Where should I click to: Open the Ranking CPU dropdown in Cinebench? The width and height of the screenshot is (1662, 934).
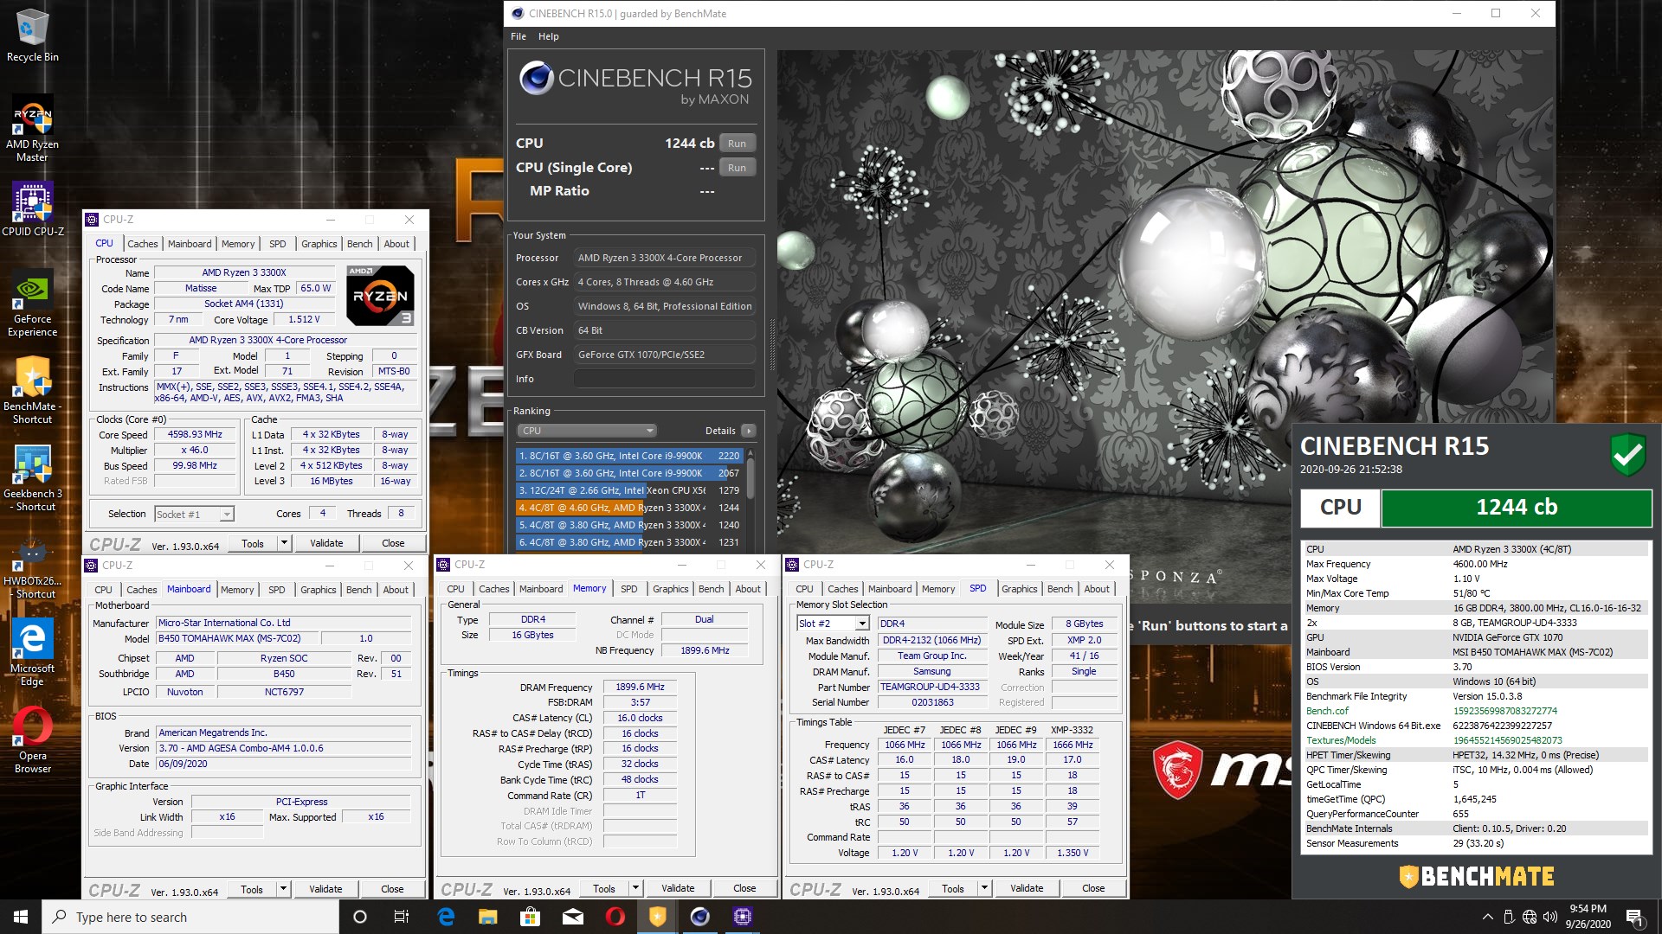(587, 431)
